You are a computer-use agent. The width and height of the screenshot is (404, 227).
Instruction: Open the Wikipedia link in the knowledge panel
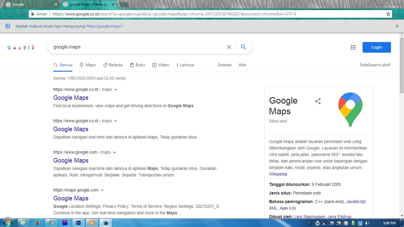278,174
